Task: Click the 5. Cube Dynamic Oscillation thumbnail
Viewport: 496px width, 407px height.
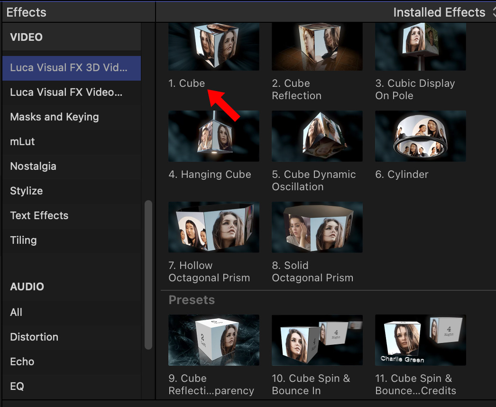Action: 317,136
